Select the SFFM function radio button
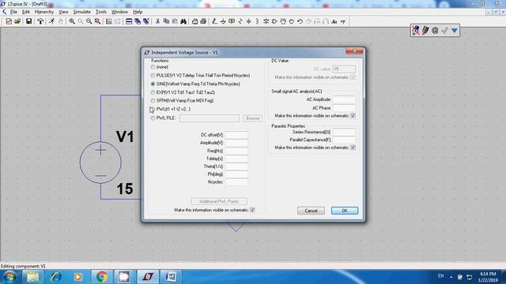The width and height of the screenshot is (506, 284). coord(153,100)
